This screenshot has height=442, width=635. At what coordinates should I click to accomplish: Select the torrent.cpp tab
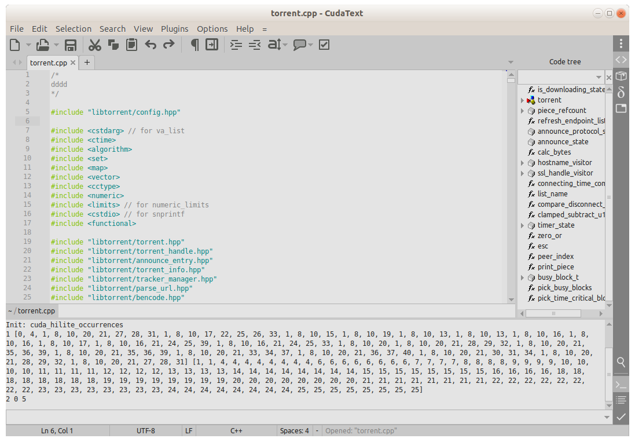pos(48,63)
